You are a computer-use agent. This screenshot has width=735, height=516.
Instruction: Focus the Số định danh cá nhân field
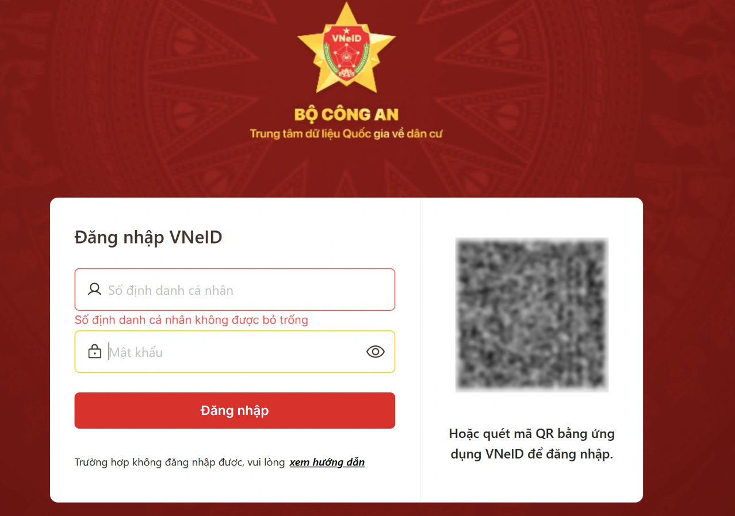click(x=235, y=290)
